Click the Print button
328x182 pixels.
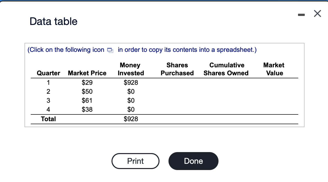coord(135,161)
